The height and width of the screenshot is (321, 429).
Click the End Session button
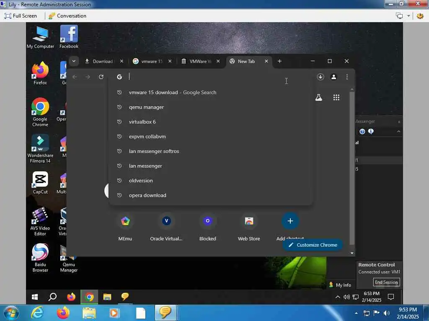click(386, 282)
